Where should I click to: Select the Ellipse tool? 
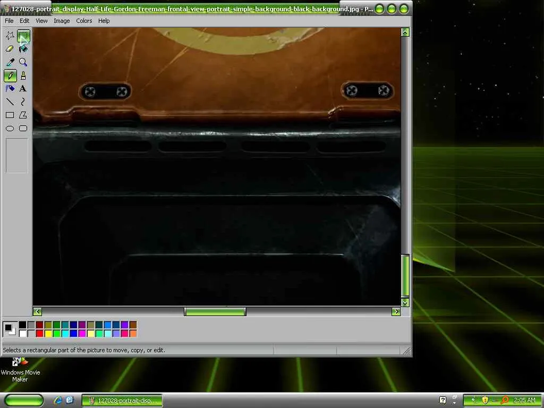(10, 129)
